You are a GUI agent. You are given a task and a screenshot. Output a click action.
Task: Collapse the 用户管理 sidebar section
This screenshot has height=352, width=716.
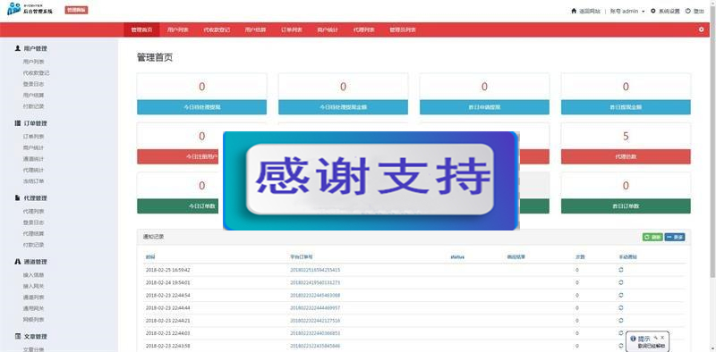coord(35,48)
